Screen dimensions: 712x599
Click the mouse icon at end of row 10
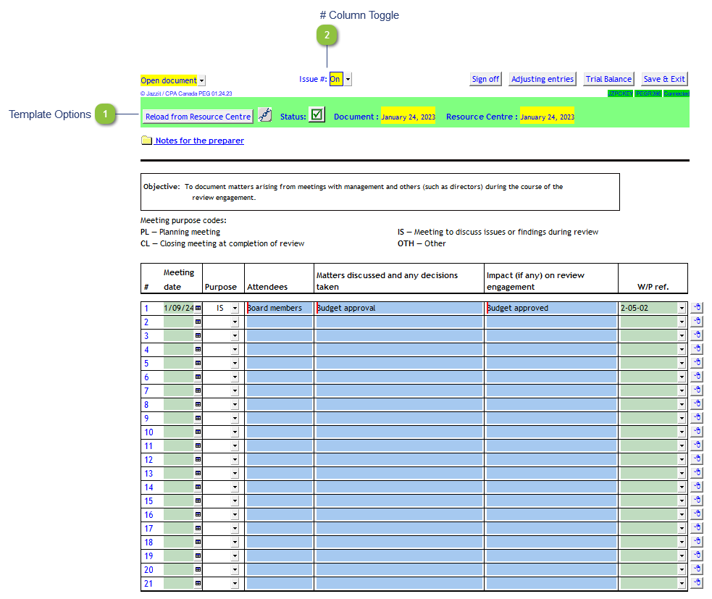coord(697,432)
